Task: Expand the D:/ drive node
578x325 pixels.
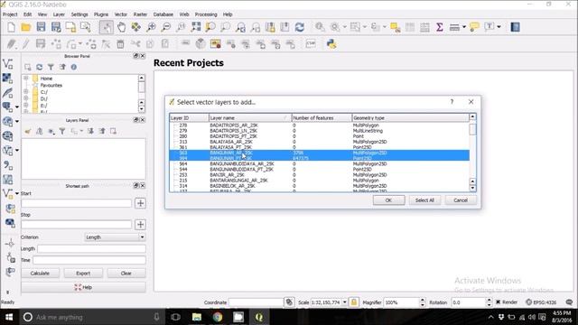Action: pyautogui.click(x=26, y=98)
